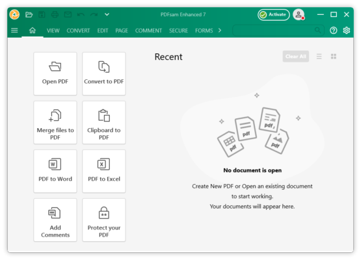Switch Recent to grid view

(334, 57)
